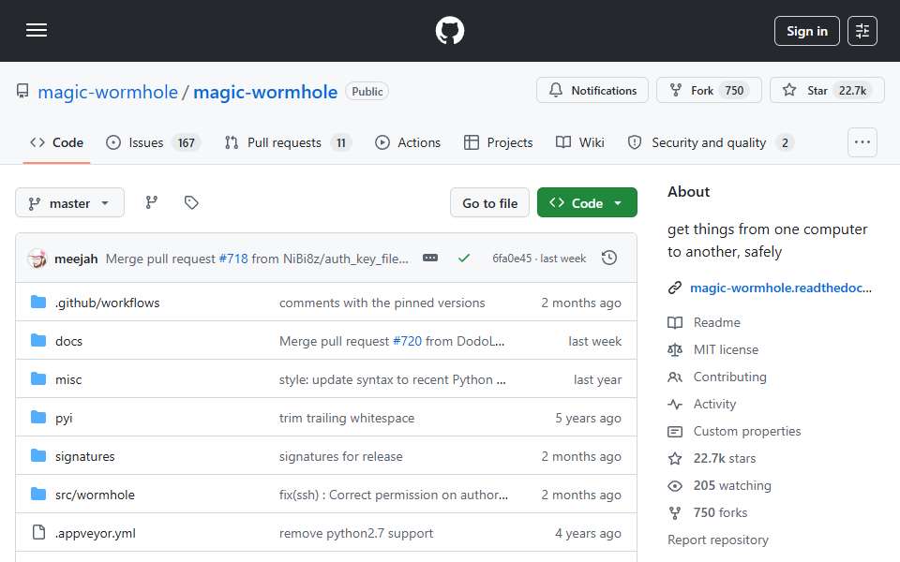Click the folder icon beside pyi
Viewport: 900px width, 562px height.
(38, 418)
